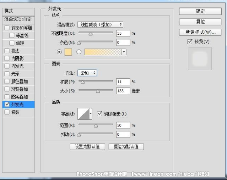Enable the 投影 checkbox

pyautogui.click(x=7, y=112)
